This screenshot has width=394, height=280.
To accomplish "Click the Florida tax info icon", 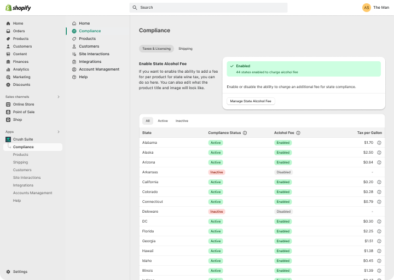I will (379, 231).
